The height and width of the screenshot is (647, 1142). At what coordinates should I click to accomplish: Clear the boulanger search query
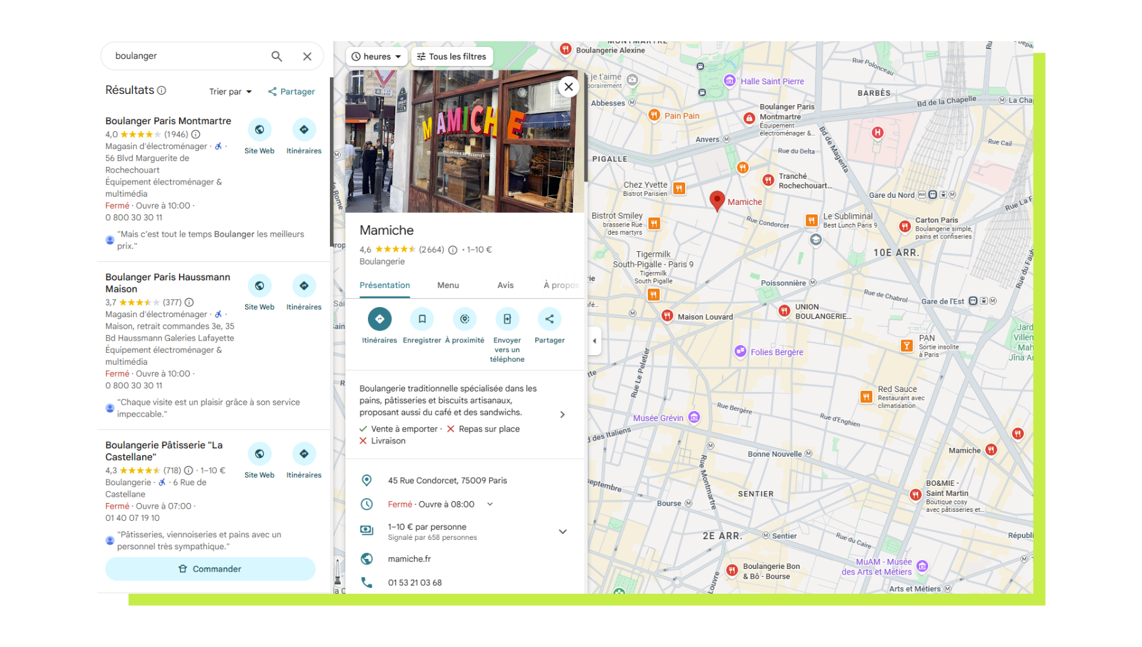307,56
